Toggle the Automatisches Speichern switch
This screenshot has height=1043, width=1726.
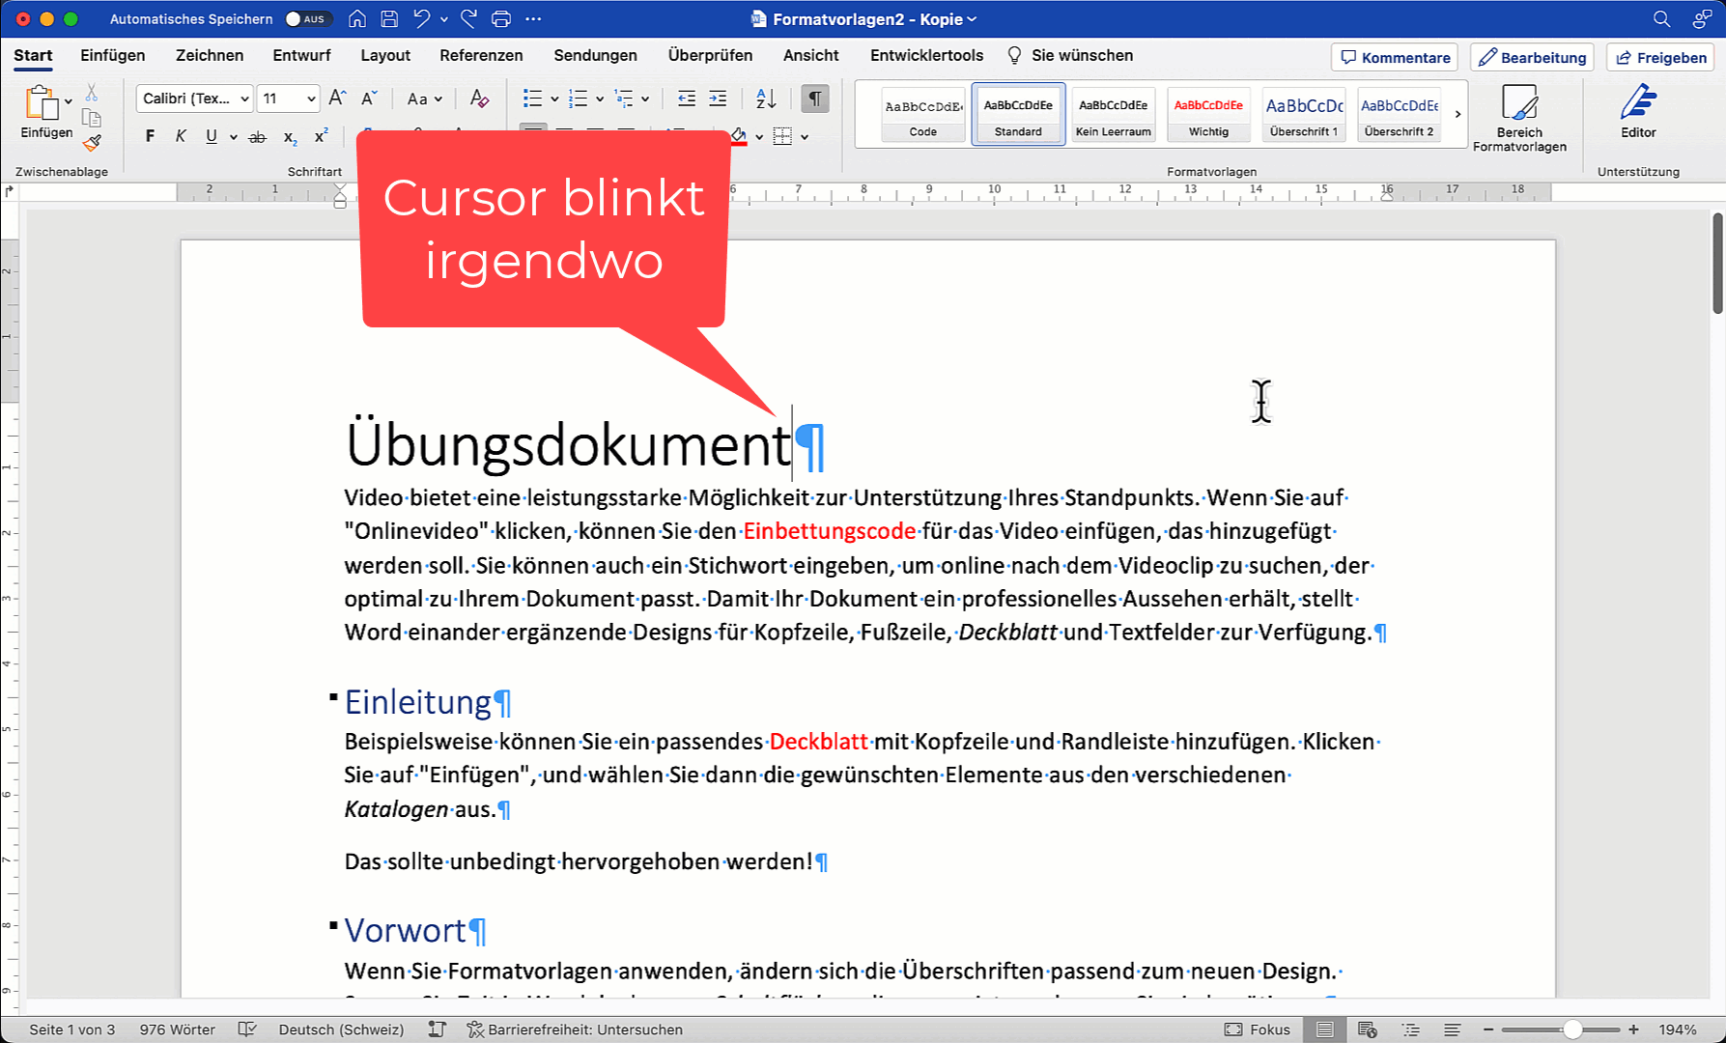click(x=307, y=19)
